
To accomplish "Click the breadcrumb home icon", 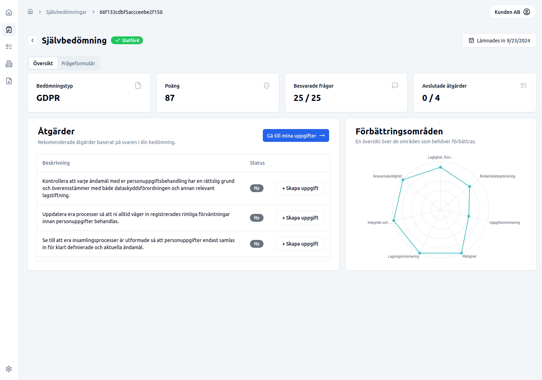I will pos(30,11).
